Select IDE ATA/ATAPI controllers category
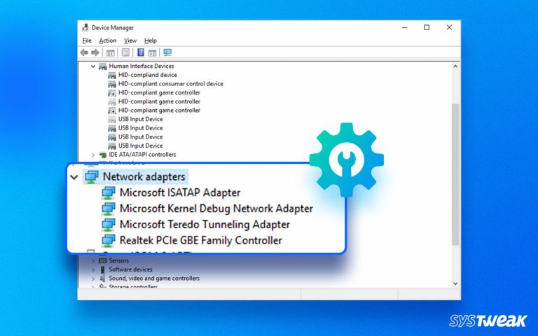This screenshot has width=538, height=336. click(x=142, y=155)
